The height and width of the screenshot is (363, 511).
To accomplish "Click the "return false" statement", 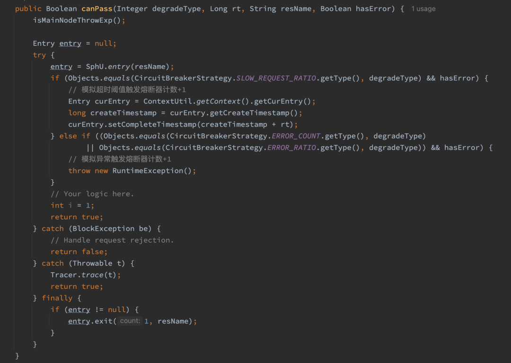I will pos(79,252).
